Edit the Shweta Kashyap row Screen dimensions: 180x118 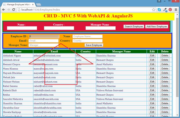152,112
